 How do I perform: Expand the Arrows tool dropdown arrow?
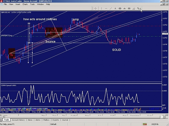coord(141,8)
